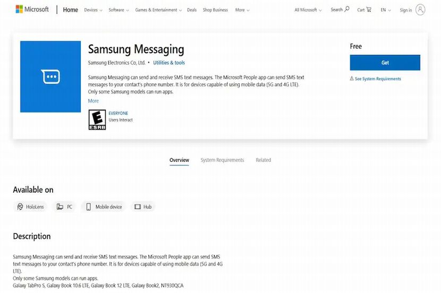Open the See System Requirements link

[x=378, y=79]
